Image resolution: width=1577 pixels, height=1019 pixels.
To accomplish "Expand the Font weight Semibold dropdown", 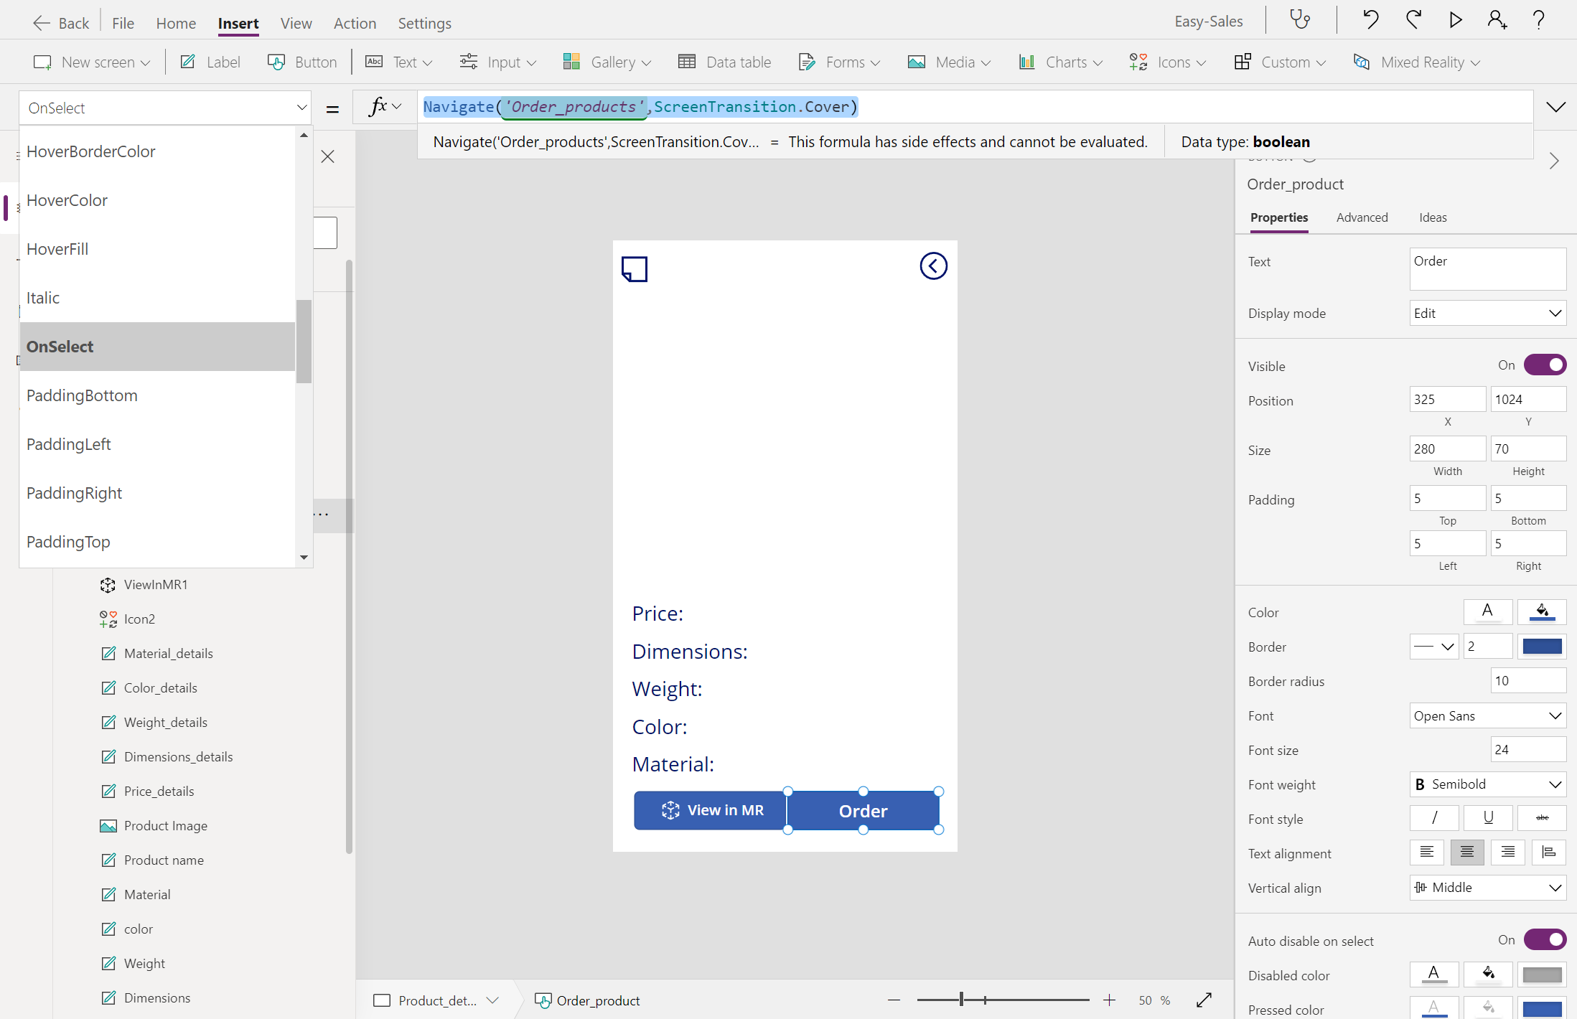I will point(1487,784).
